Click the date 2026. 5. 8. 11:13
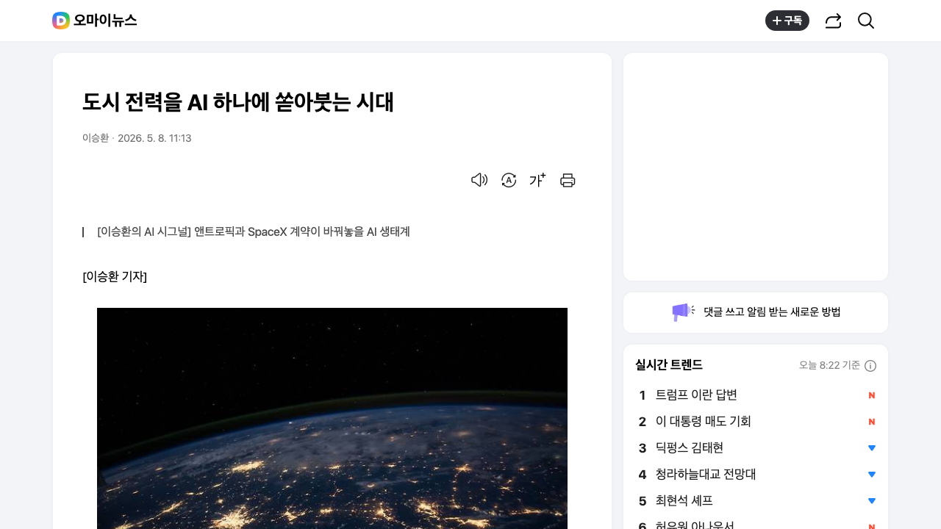The image size is (941, 529). pyautogui.click(x=154, y=138)
